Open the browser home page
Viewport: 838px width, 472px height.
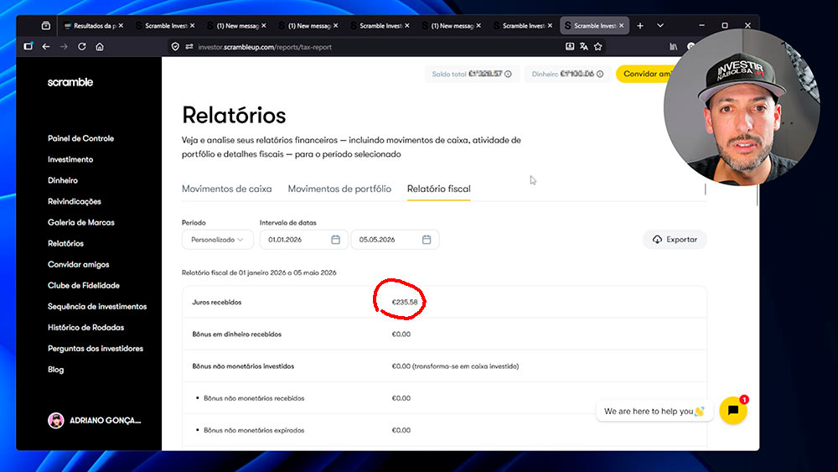100,46
